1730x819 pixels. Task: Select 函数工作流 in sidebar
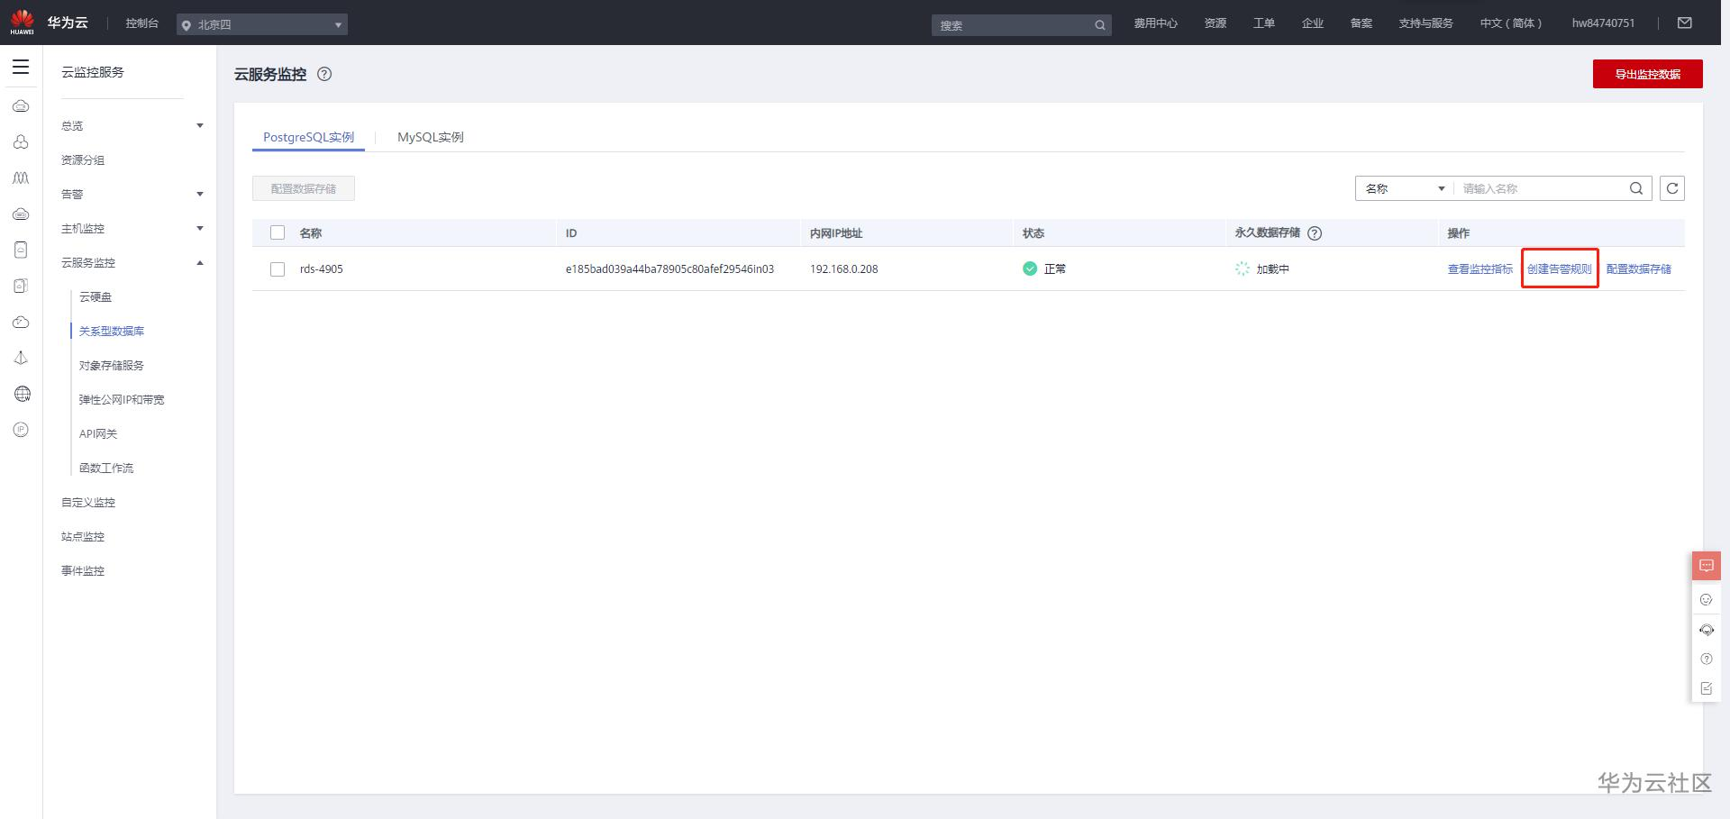106,469
